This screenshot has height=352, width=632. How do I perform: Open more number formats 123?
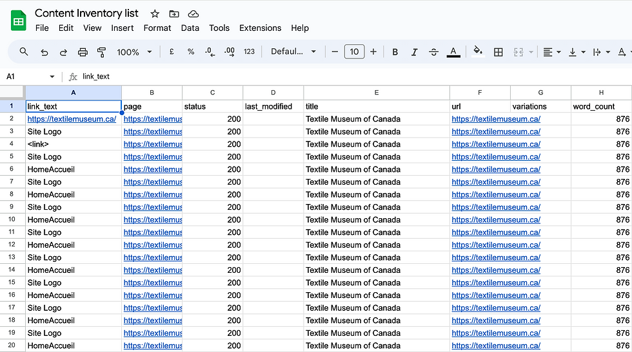click(x=249, y=52)
